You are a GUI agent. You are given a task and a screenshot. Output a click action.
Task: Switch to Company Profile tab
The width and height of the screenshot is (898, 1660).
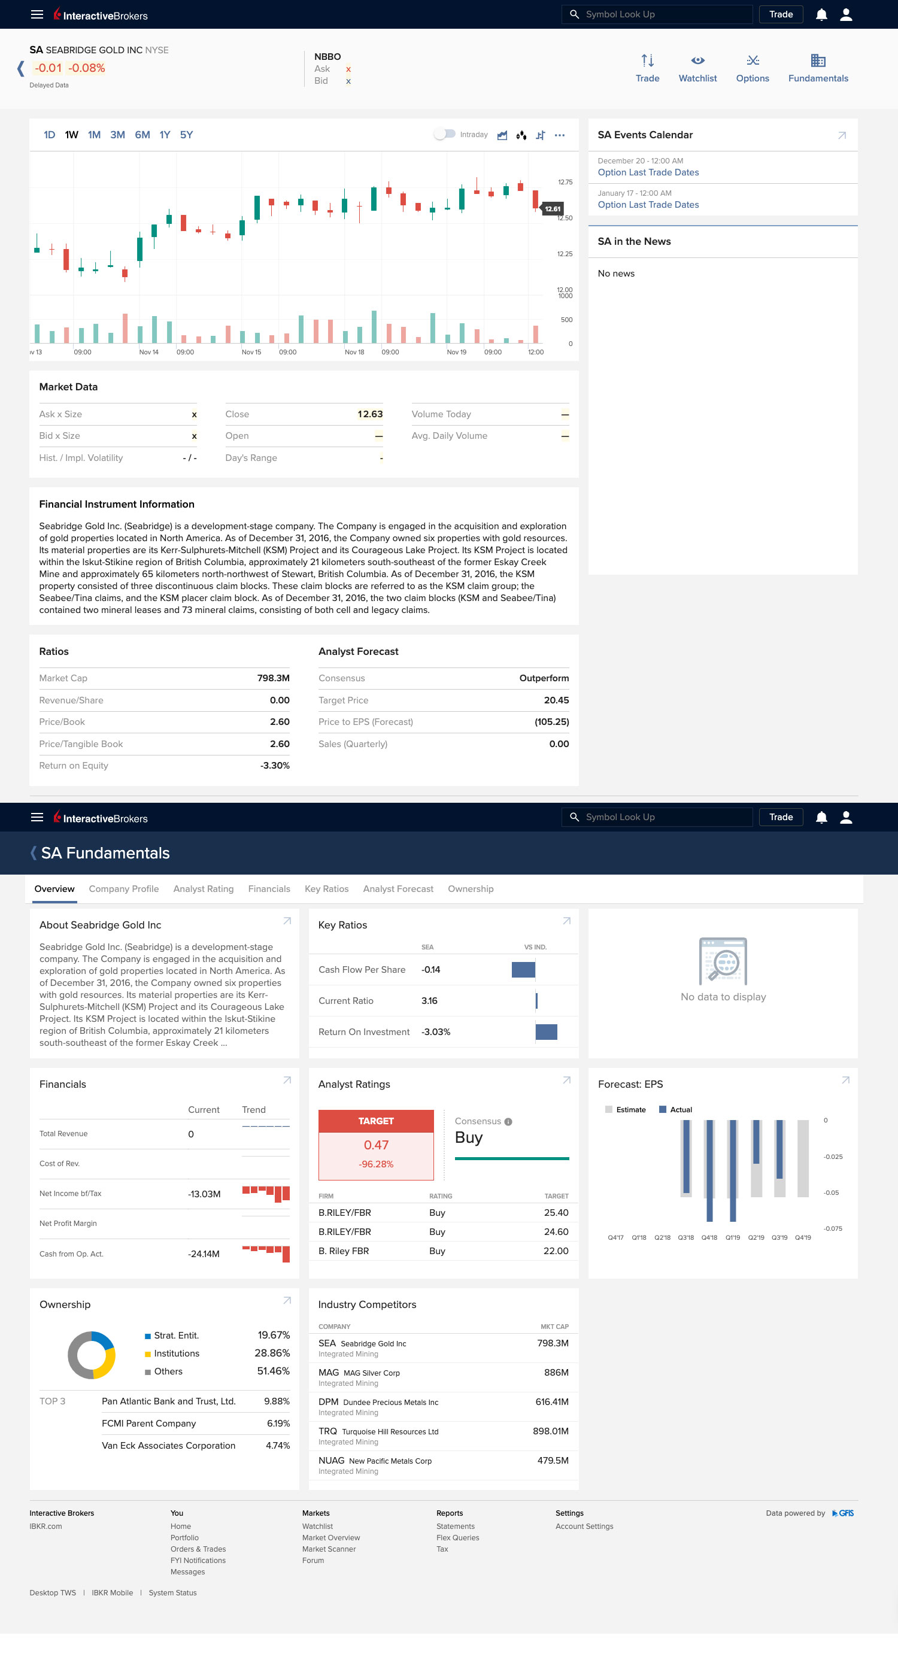[124, 888]
